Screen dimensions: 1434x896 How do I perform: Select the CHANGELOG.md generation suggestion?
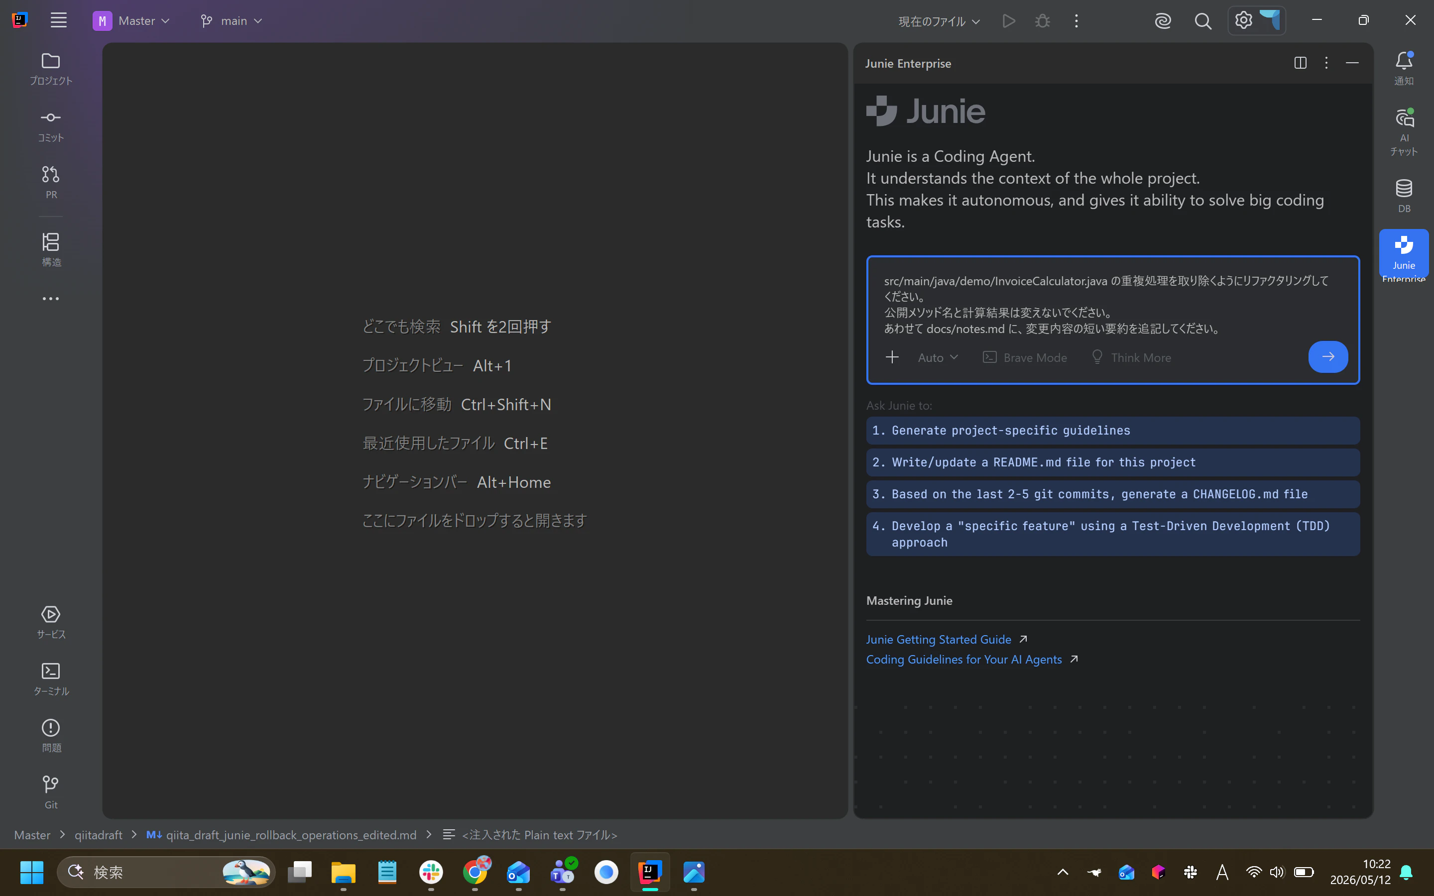(x=1112, y=495)
